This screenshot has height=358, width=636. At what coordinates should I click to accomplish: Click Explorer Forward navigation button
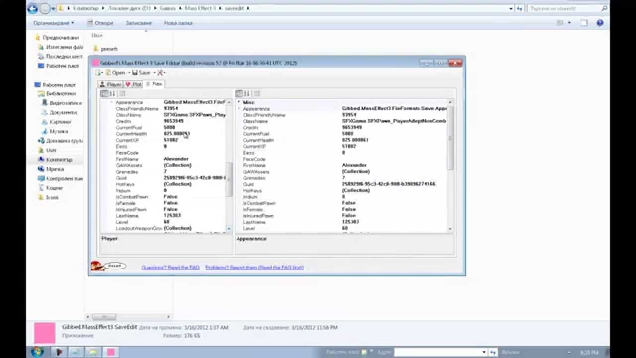pyautogui.click(x=45, y=8)
